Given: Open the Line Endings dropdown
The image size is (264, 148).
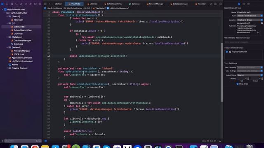Looking at the screenshot, I should tap(250, 71).
